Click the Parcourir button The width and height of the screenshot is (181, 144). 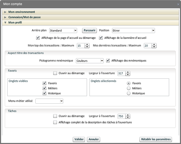pyautogui.click(x=89, y=31)
